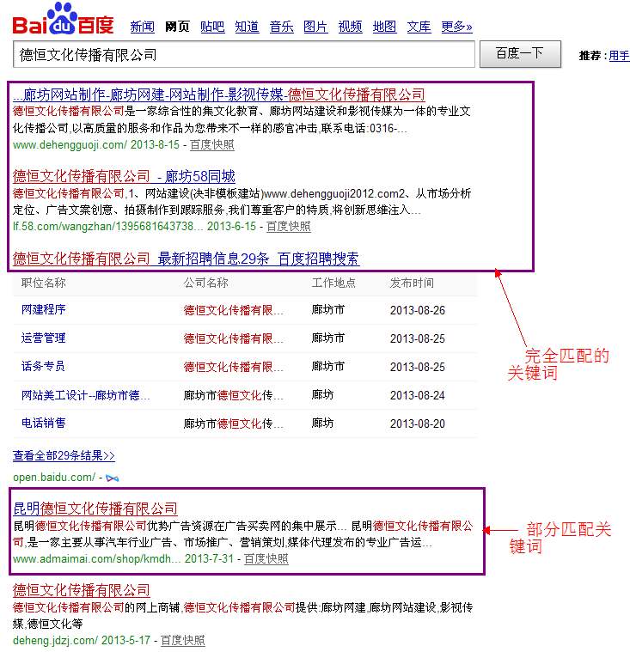630x652 pixels.
Task: Click 廊坊市 in the 运营管理 row
Action: click(x=328, y=338)
